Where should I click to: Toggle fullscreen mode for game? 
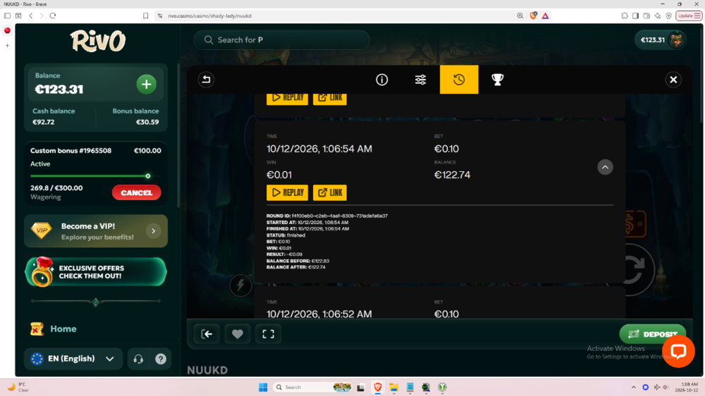point(269,334)
